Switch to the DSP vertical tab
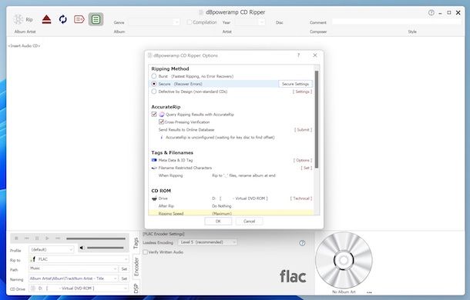Screen dimensions: 470x300 [136, 288]
